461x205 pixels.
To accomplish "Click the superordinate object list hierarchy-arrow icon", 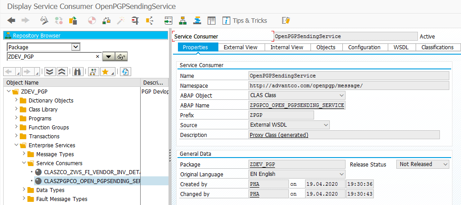I will point(93,72).
